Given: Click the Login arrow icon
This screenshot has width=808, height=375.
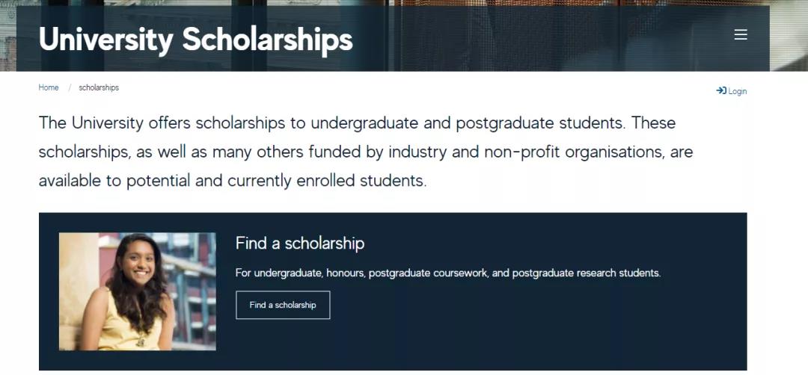Looking at the screenshot, I should coord(720,90).
